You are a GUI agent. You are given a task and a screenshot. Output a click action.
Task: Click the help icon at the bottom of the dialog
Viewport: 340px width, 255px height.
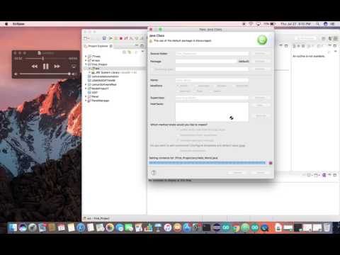(x=154, y=173)
